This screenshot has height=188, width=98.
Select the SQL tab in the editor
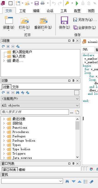point(85,49)
